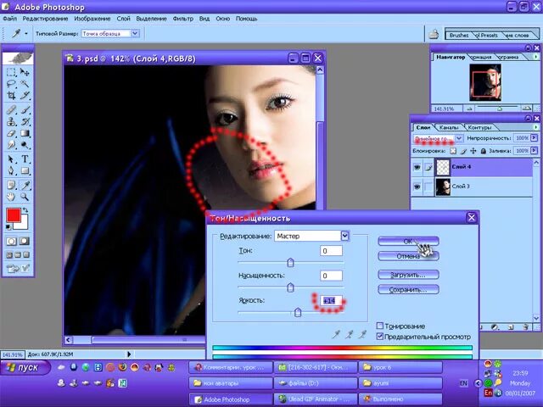Click the Яркость slider handle
This screenshot has height=407, width=543.
[x=298, y=313]
